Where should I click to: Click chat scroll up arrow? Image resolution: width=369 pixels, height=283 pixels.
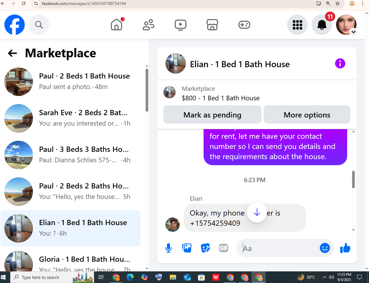pyautogui.click(x=353, y=132)
